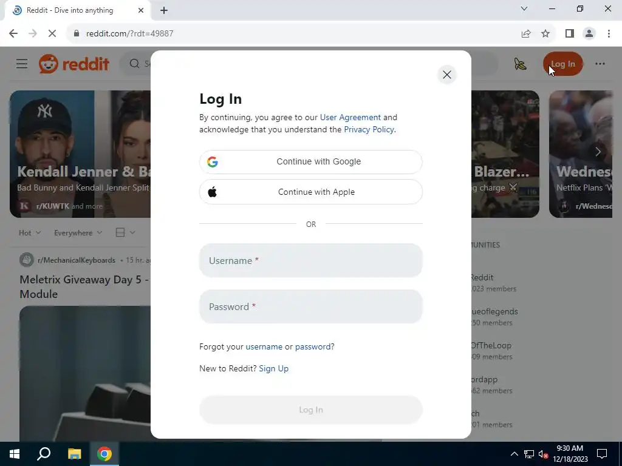Click the address bar URL
Viewport: 622px width, 466px height.
130,34
